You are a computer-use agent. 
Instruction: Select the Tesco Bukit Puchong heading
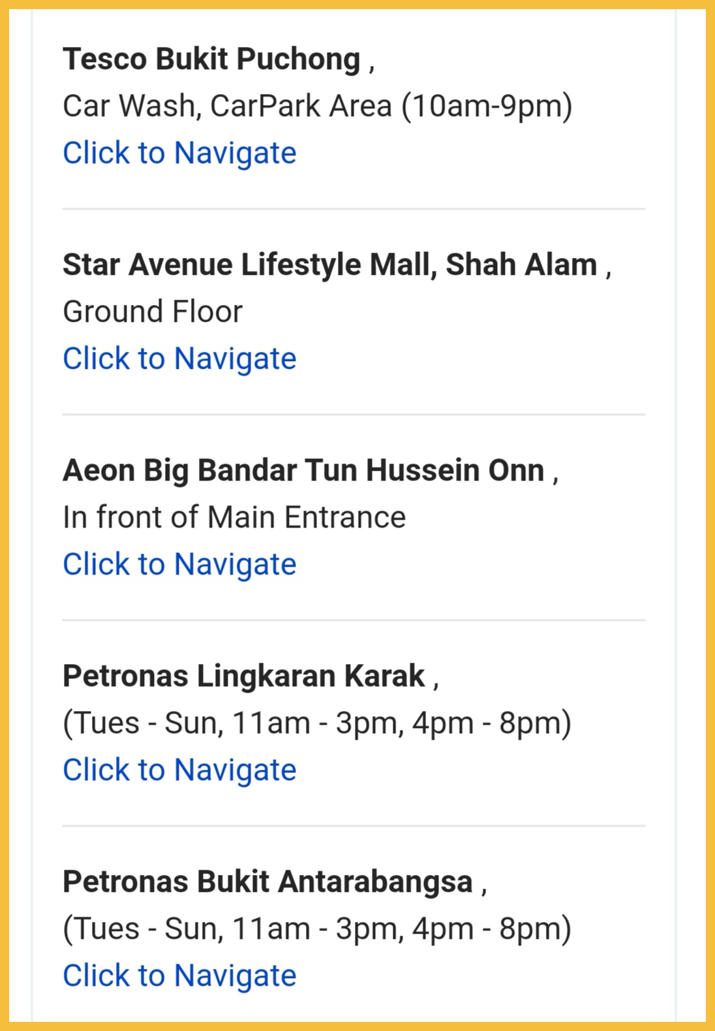[211, 59]
